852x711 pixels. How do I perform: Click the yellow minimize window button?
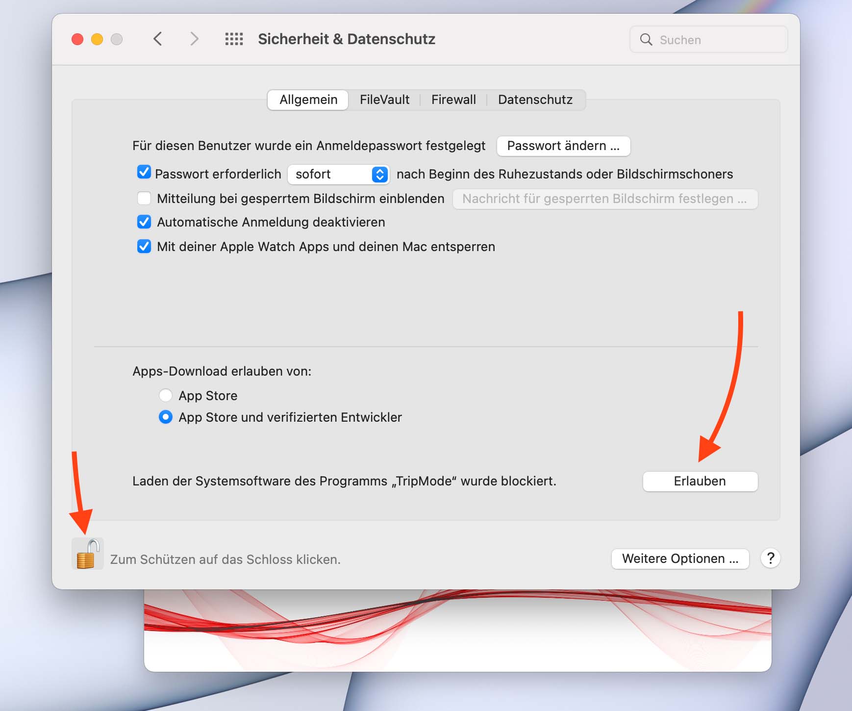click(x=97, y=39)
